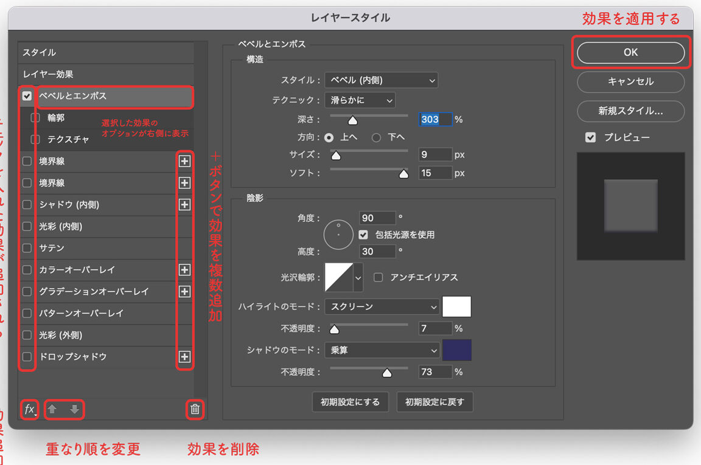Open the ハイライトのモード dropdown showing スクリーン
701x465 pixels.
point(382,306)
